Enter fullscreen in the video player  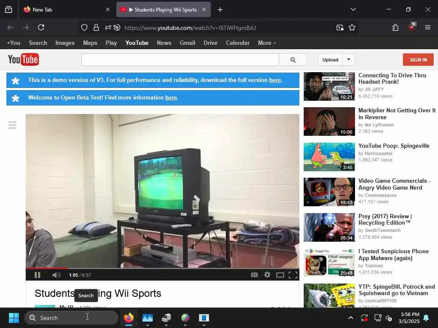point(293,275)
